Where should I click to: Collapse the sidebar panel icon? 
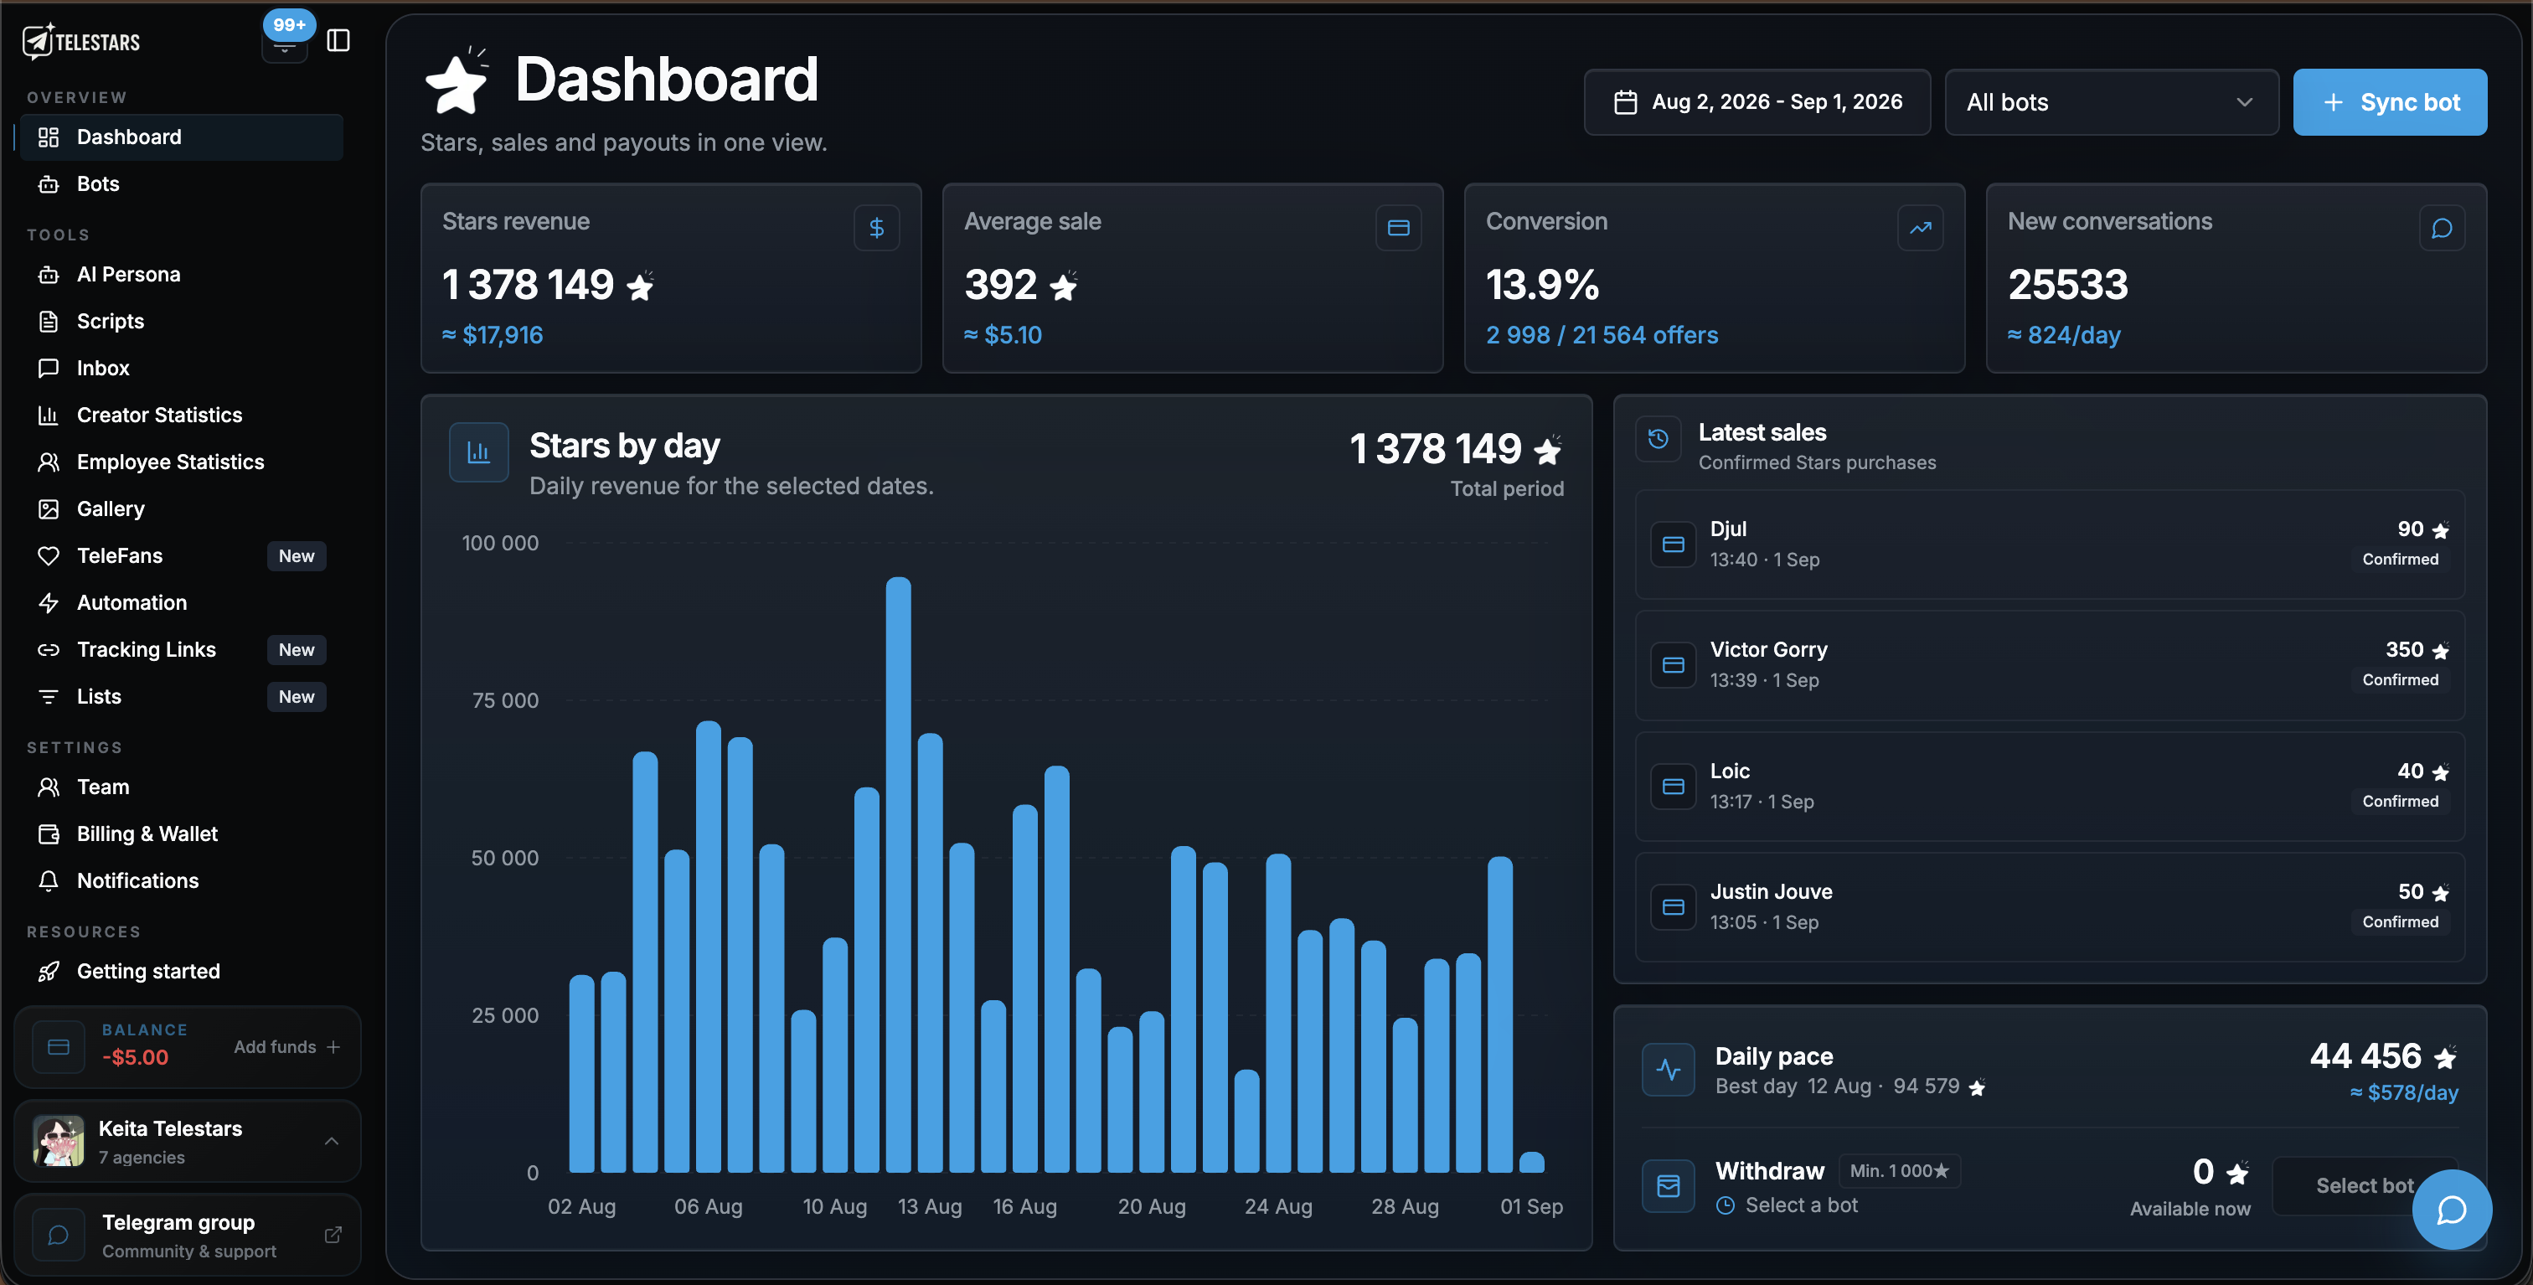pyautogui.click(x=338, y=40)
